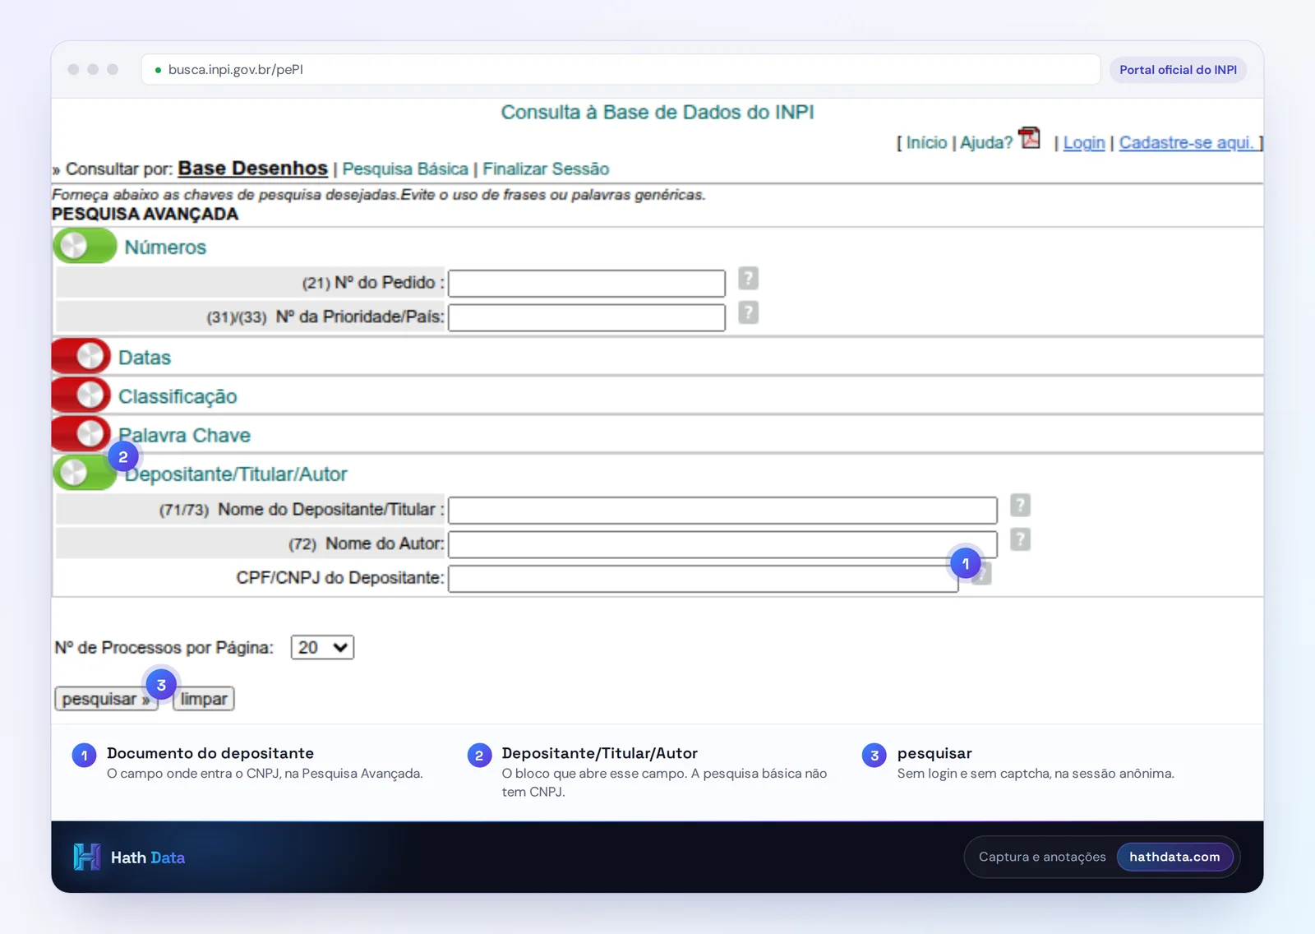Open the Cadastre-se aqui link
The width and height of the screenshot is (1315, 934).
tap(1187, 143)
